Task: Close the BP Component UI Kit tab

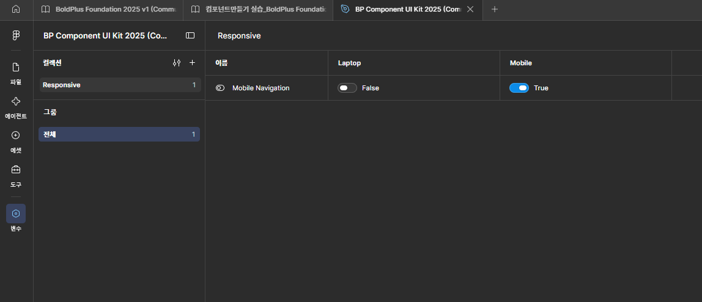Action: tap(470, 9)
